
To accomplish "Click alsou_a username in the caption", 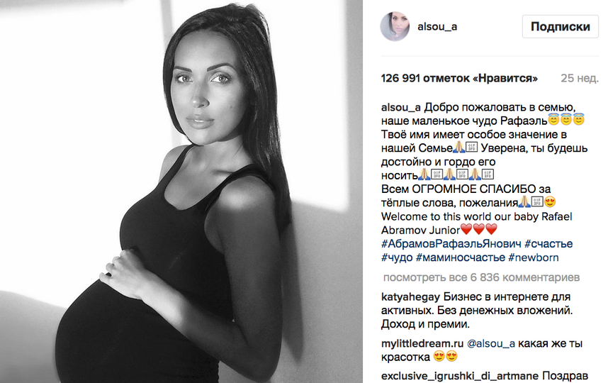I will (x=400, y=107).
